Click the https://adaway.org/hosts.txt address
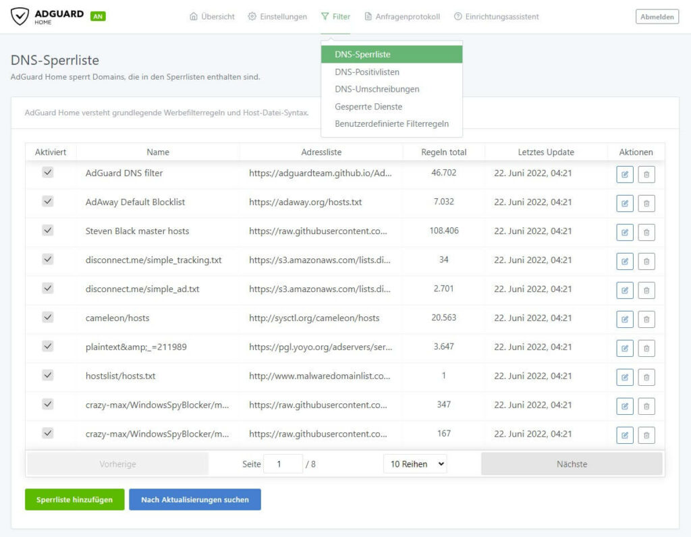Viewport: 691px width, 537px height. [x=306, y=202]
